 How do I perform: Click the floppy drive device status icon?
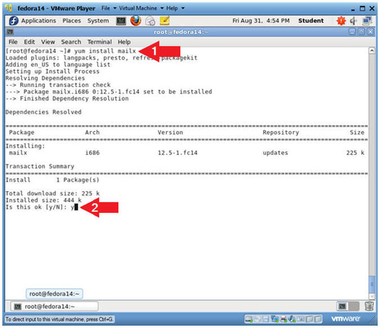click(266, 319)
